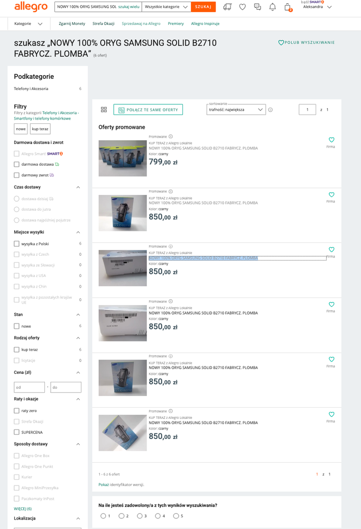The image size is (361, 529).
Task: Open shopping cart icon
Action: click(288, 7)
